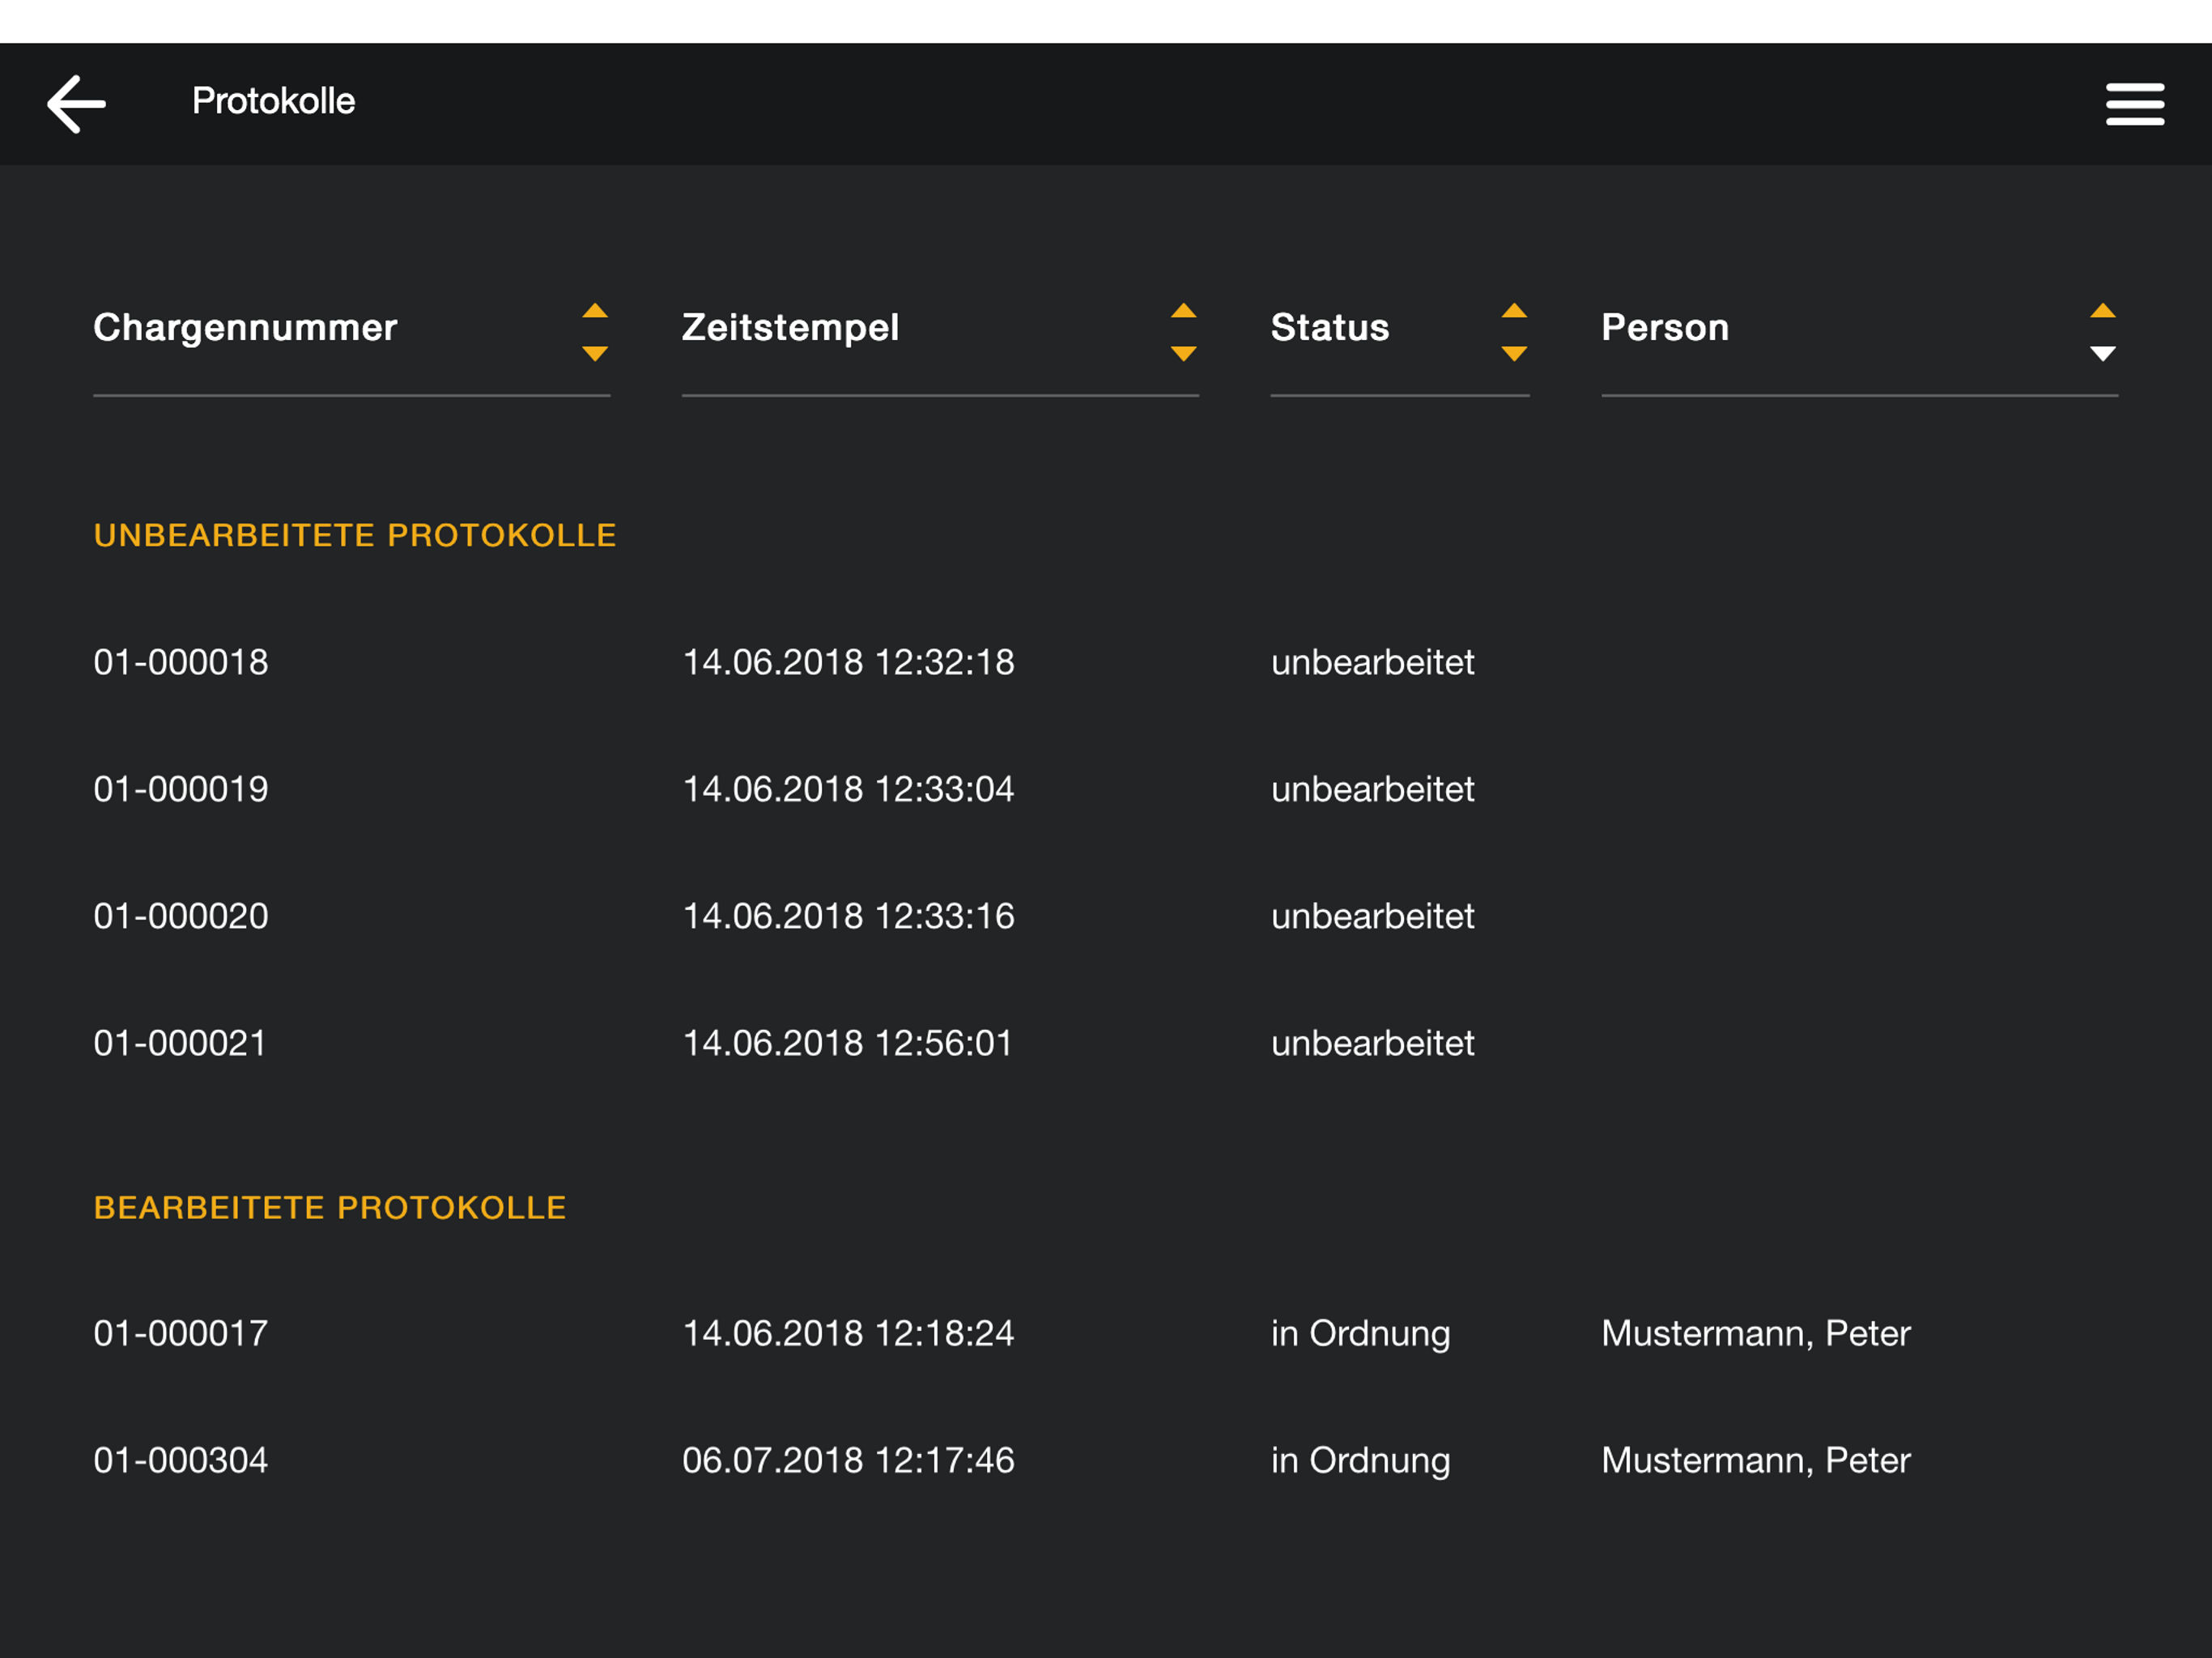Open processed protocol 01-000017

click(x=181, y=1333)
